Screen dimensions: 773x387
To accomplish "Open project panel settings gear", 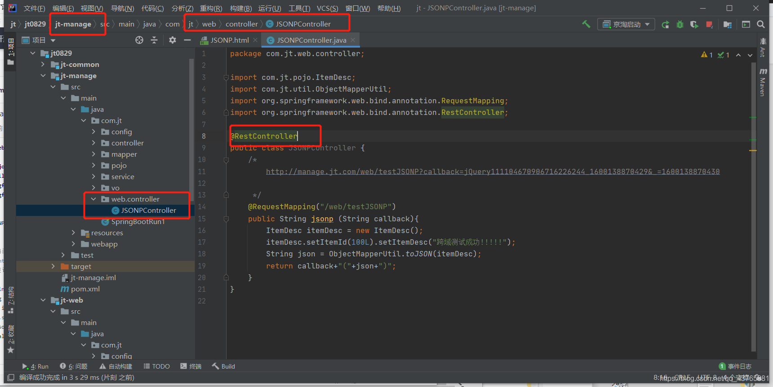I will point(173,40).
